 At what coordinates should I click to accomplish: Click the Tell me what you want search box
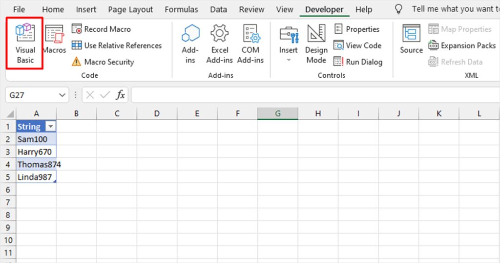click(456, 9)
